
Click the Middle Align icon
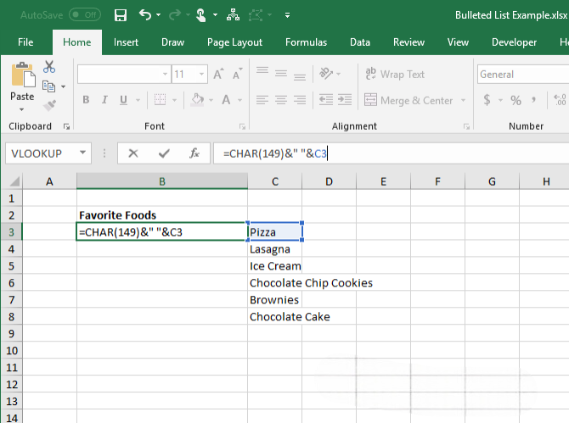(x=281, y=74)
